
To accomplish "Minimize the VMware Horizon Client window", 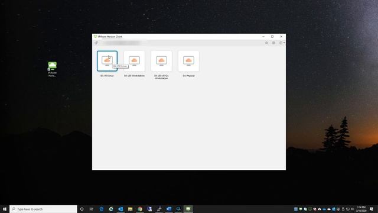I will 263,37.
